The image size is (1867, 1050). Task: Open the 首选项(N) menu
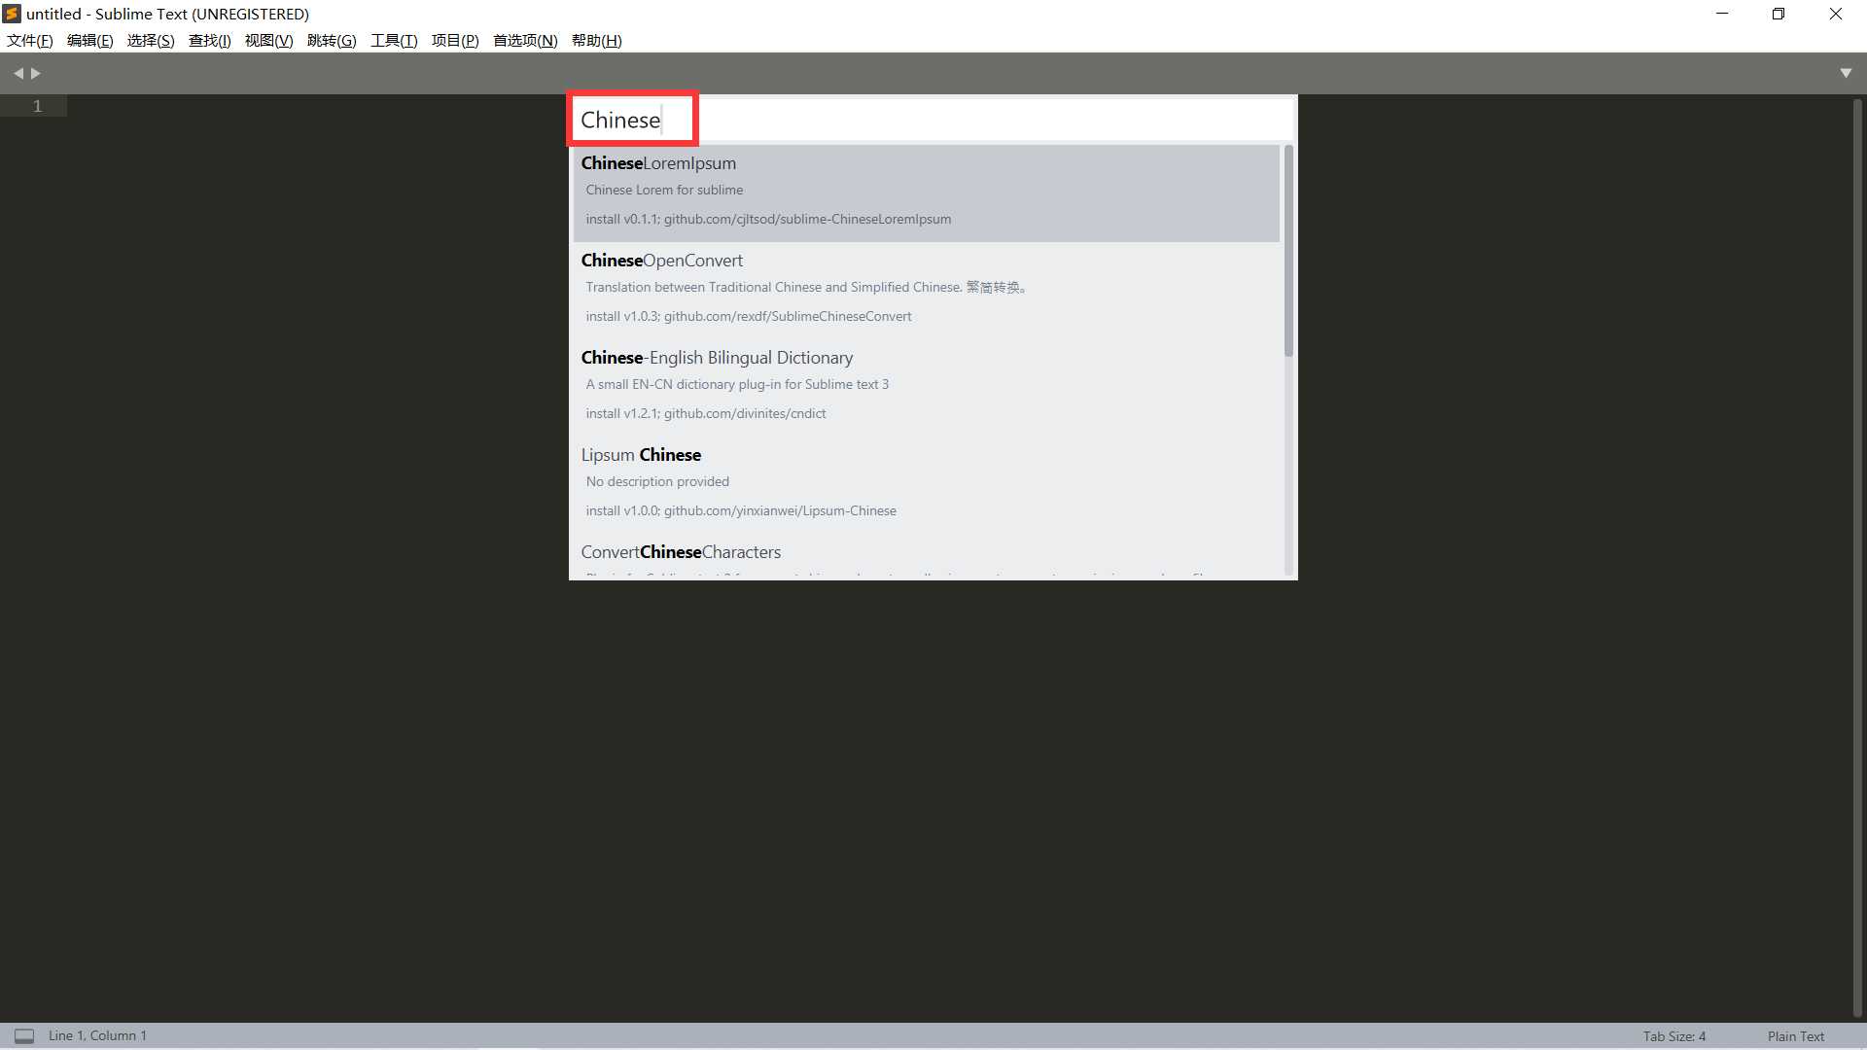[x=525, y=40]
